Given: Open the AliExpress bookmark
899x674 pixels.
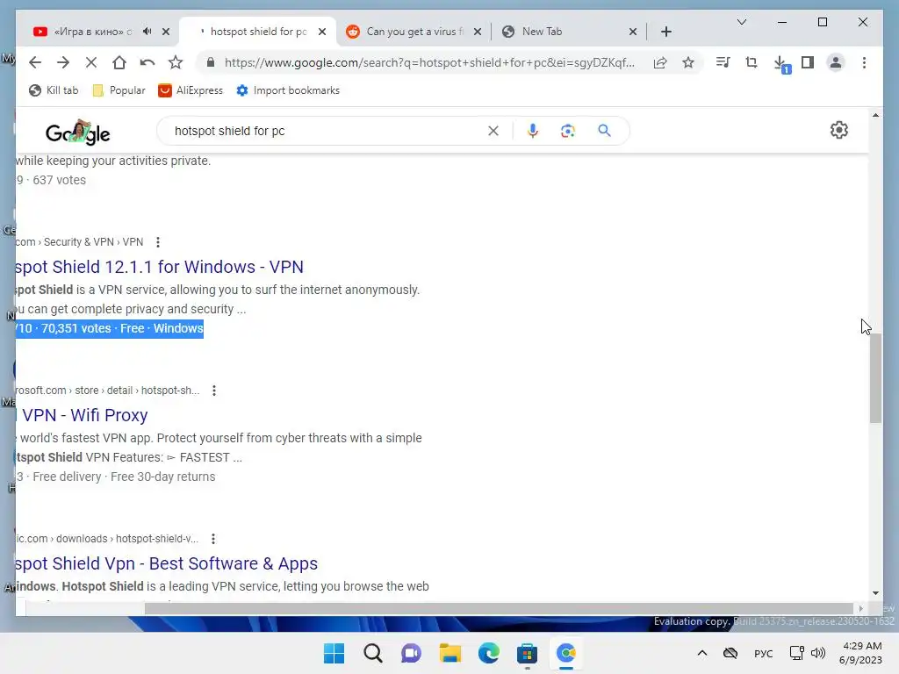Looking at the screenshot, I should 191,90.
